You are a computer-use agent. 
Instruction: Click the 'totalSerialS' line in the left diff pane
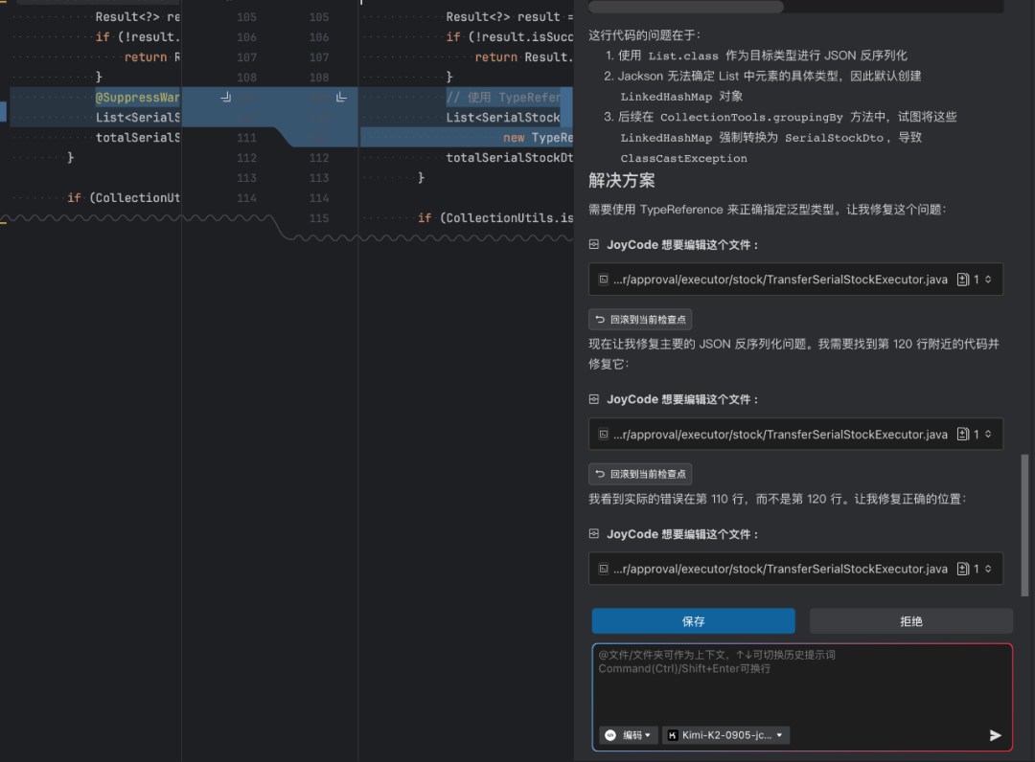(x=137, y=138)
